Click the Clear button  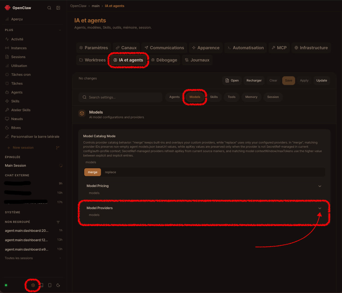273,80
